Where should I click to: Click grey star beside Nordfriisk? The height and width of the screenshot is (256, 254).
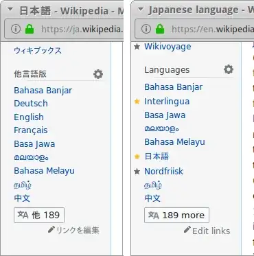pyautogui.click(x=137, y=172)
